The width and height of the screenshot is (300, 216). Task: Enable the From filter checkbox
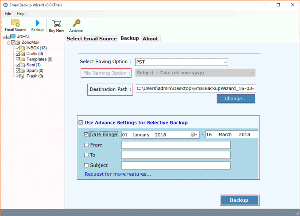pyautogui.click(x=86, y=145)
